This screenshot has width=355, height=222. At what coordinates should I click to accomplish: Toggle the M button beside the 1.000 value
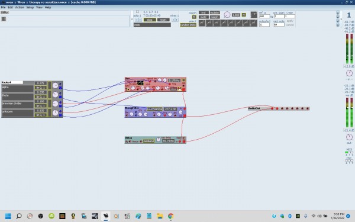pos(244,15)
